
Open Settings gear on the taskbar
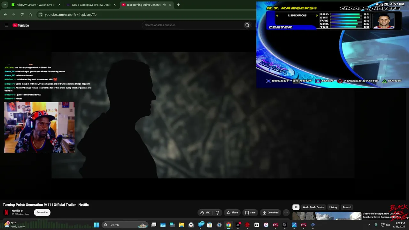pos(219,225)
